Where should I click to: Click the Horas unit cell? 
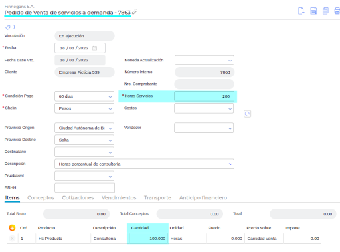[x=187, y=239]
